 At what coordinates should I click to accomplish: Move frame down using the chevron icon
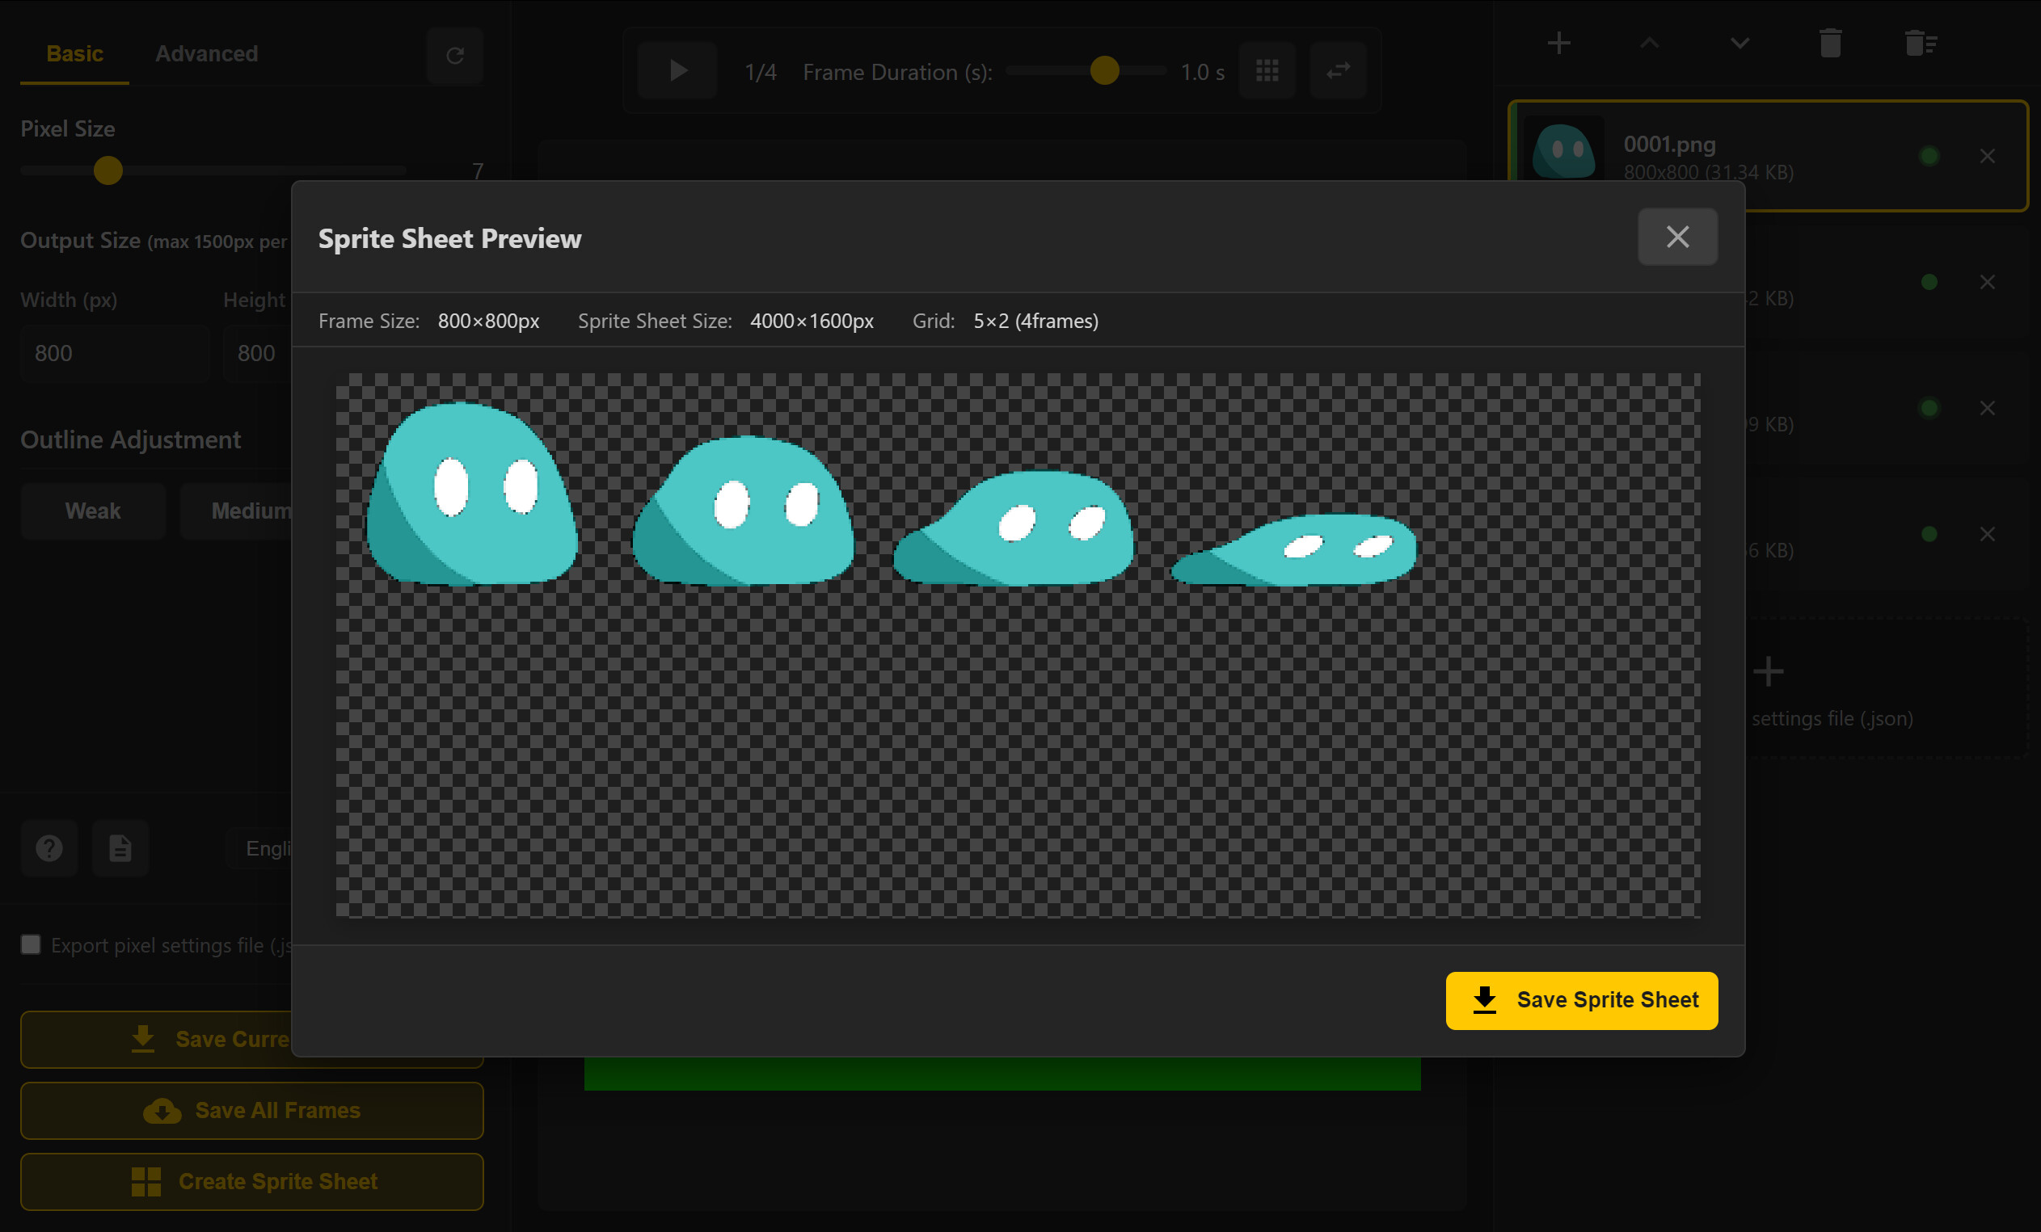coord(1739,42)
